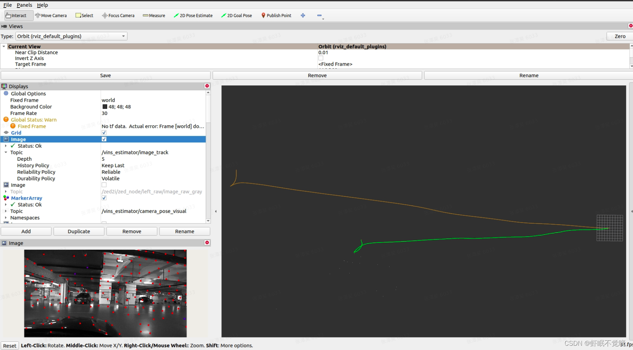This screenshot has width=633, height=350.
Task: Click the Displays Remove button
Action: coord(132,231)
